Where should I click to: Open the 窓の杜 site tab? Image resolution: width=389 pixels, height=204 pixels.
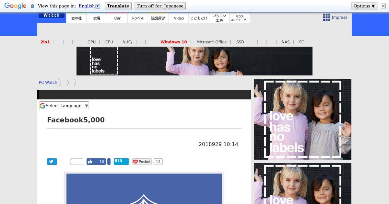(x=77, y=18)
